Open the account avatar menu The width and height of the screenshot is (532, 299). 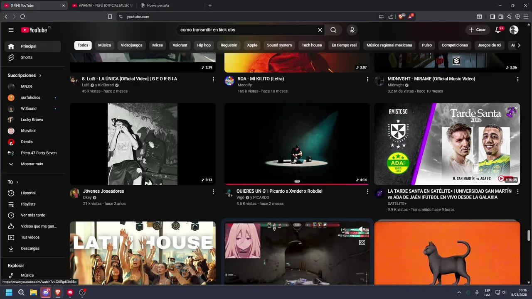click(x=514, y=30)
